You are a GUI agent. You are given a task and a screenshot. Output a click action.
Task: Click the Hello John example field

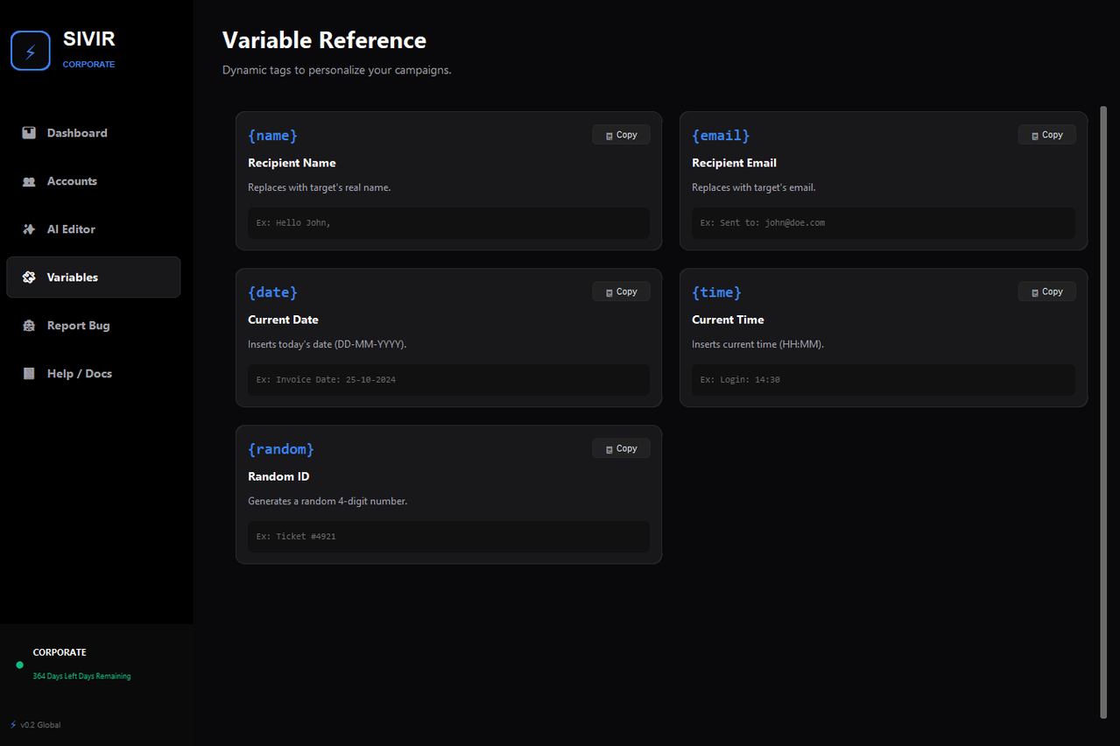click(x=448, y=222)
